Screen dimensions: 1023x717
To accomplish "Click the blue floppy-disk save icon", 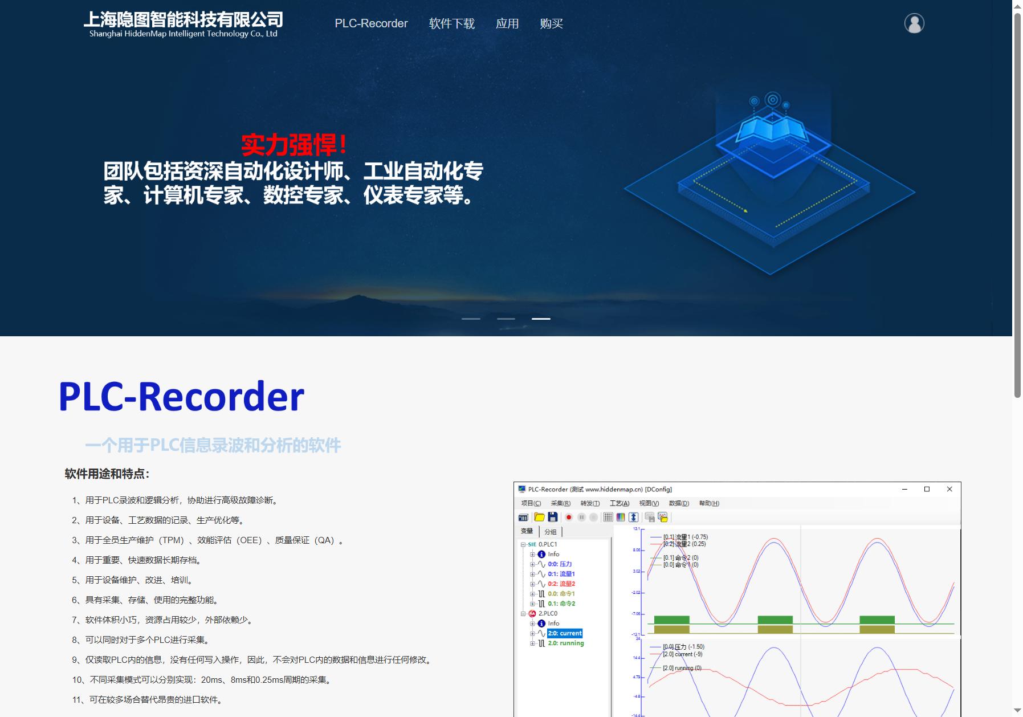I will [553, 517].
